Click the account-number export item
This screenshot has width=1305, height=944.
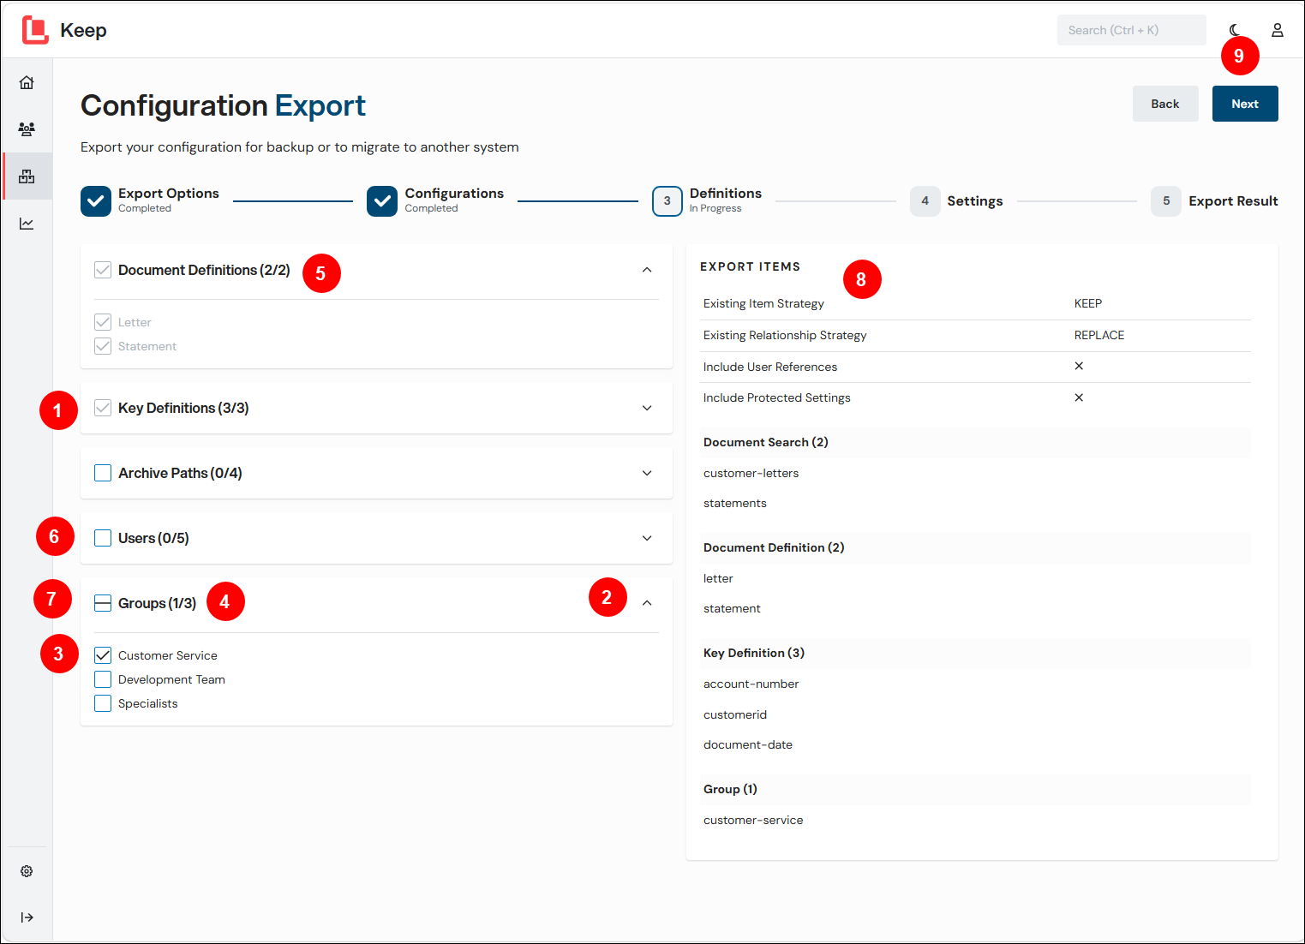click(x=751, y=684)
